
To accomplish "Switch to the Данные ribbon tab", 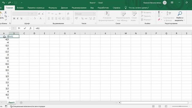I will click(x=64, y=8).
